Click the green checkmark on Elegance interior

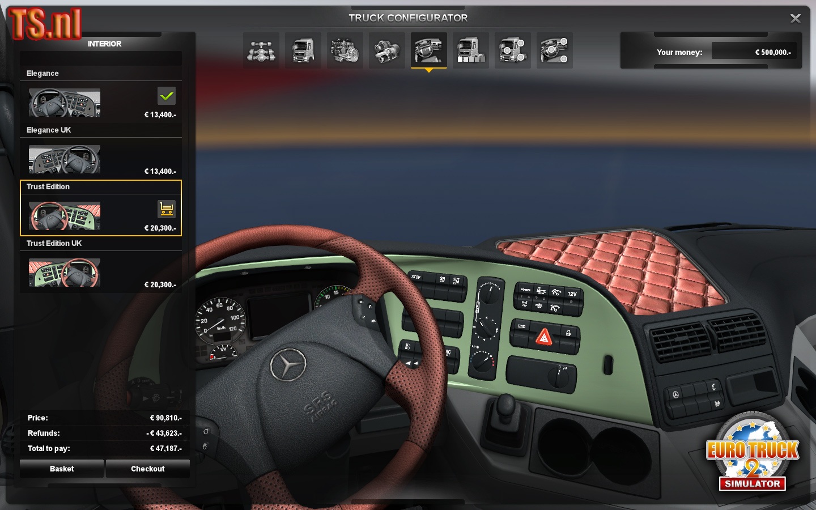click(x=167, y=96)
